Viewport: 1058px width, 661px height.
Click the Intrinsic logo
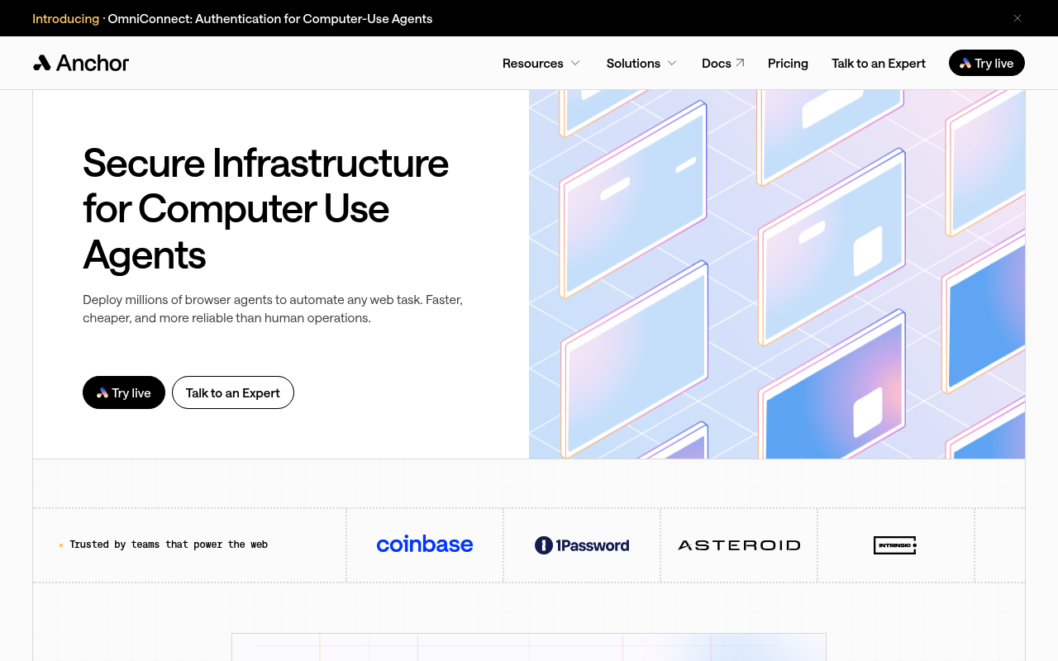click(x=895, y=545)
